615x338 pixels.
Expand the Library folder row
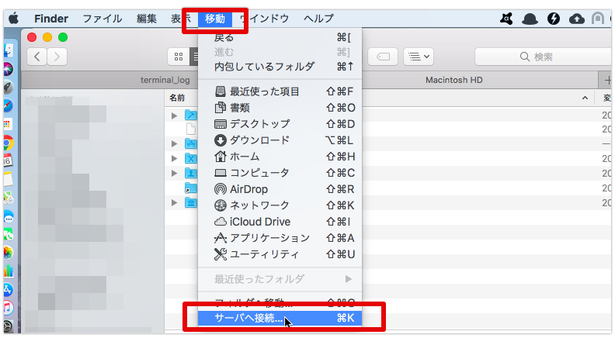175,202
